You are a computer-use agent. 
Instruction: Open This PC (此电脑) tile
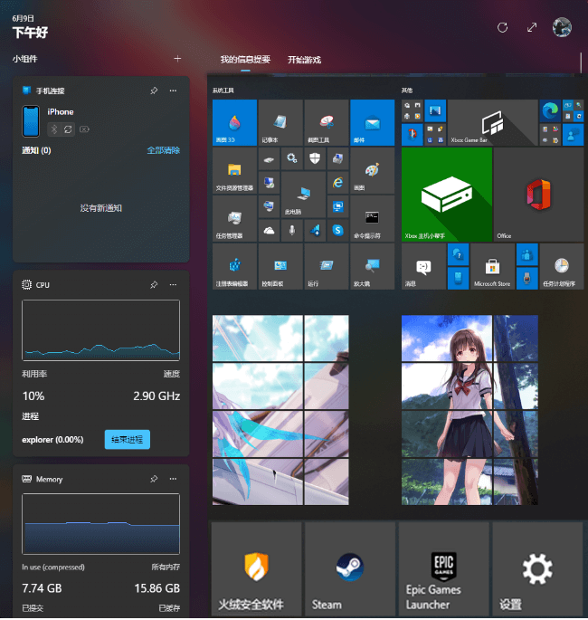303,195
